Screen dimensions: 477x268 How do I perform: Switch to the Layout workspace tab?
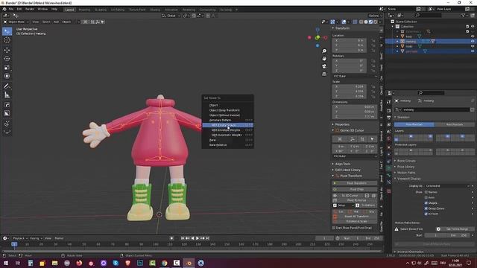click(x=69, y=10)
